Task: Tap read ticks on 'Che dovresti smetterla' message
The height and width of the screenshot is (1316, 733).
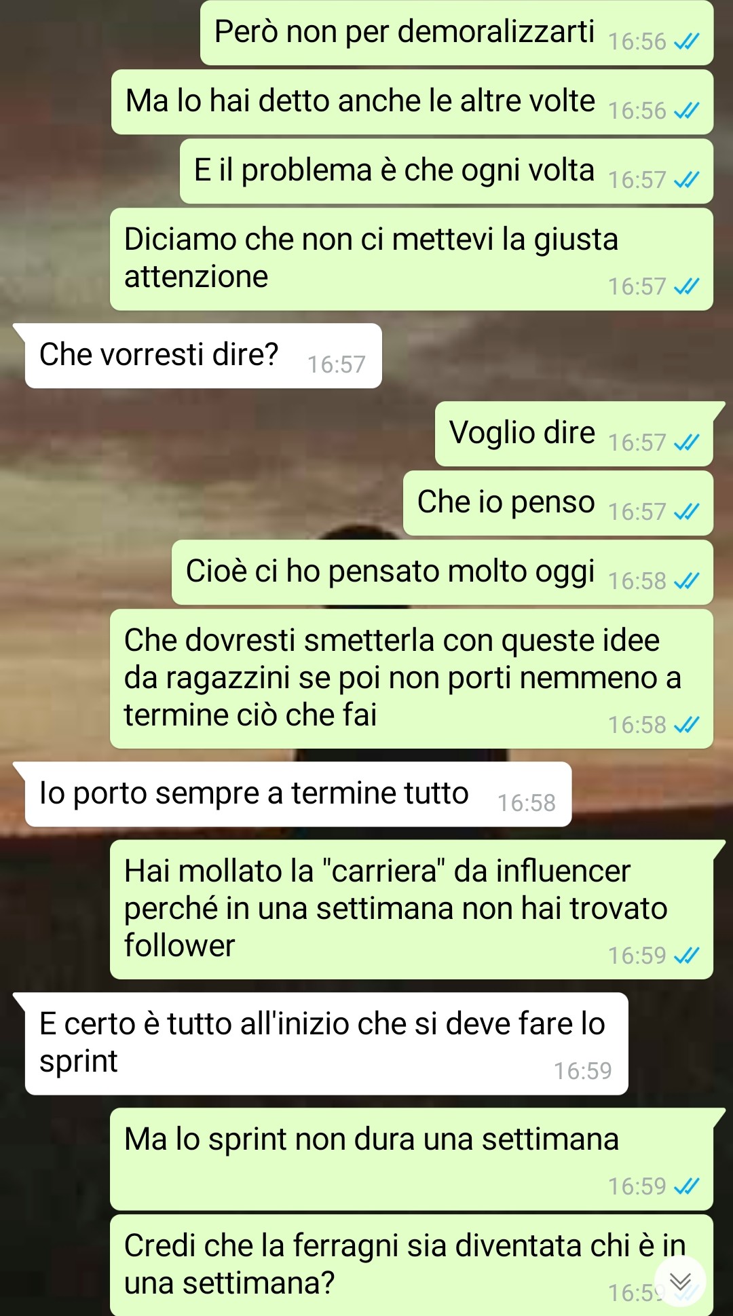Action: tap(686, 725)
